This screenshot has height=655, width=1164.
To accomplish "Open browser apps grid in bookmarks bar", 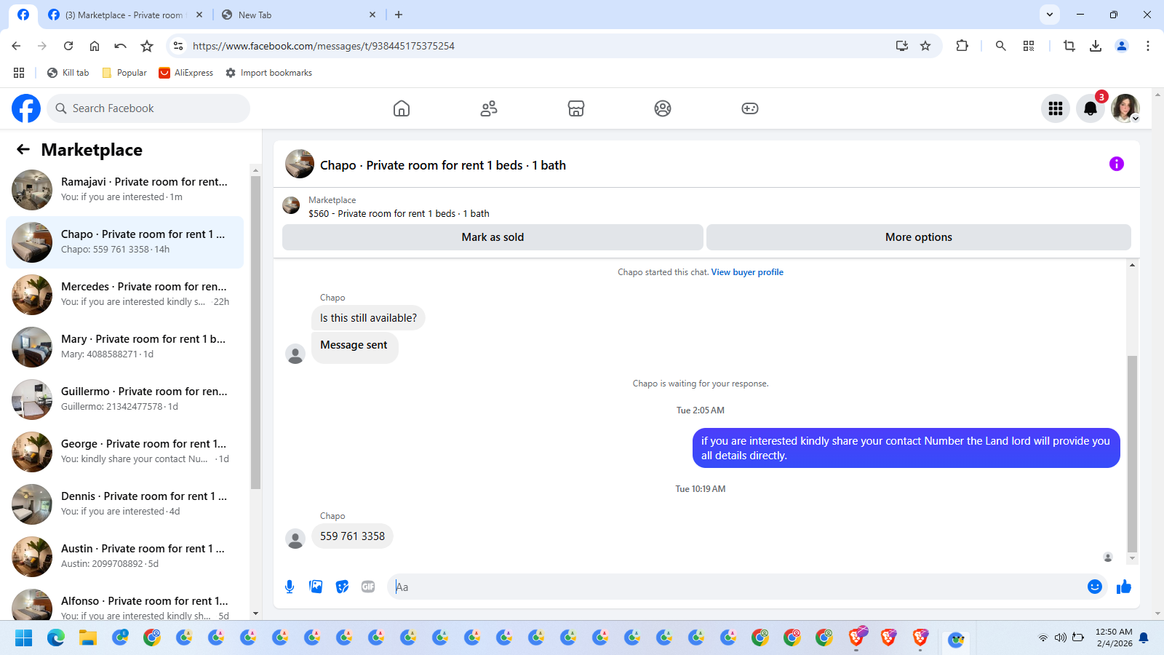I will tap(19, 73).
